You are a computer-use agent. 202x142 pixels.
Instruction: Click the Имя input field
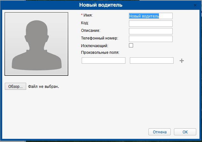pyautogui.click(x=151, y=16)
